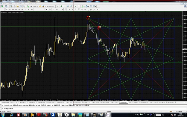Select the equidistant channel tool

coord(63,9)
